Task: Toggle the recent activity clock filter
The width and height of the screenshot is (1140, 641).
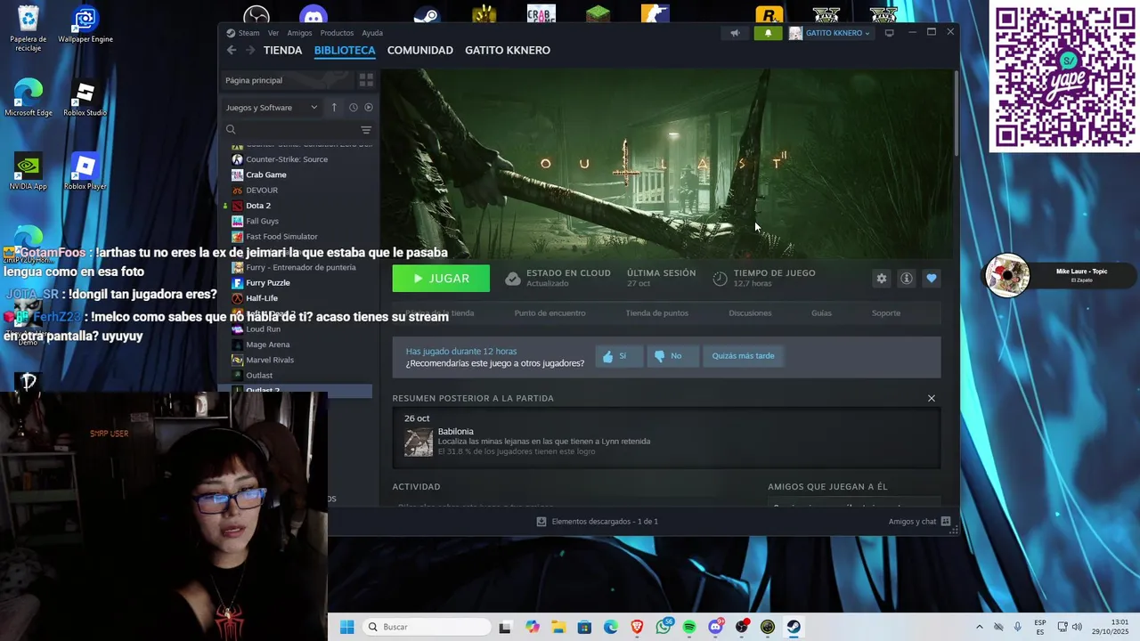Action: click(353, 107)
